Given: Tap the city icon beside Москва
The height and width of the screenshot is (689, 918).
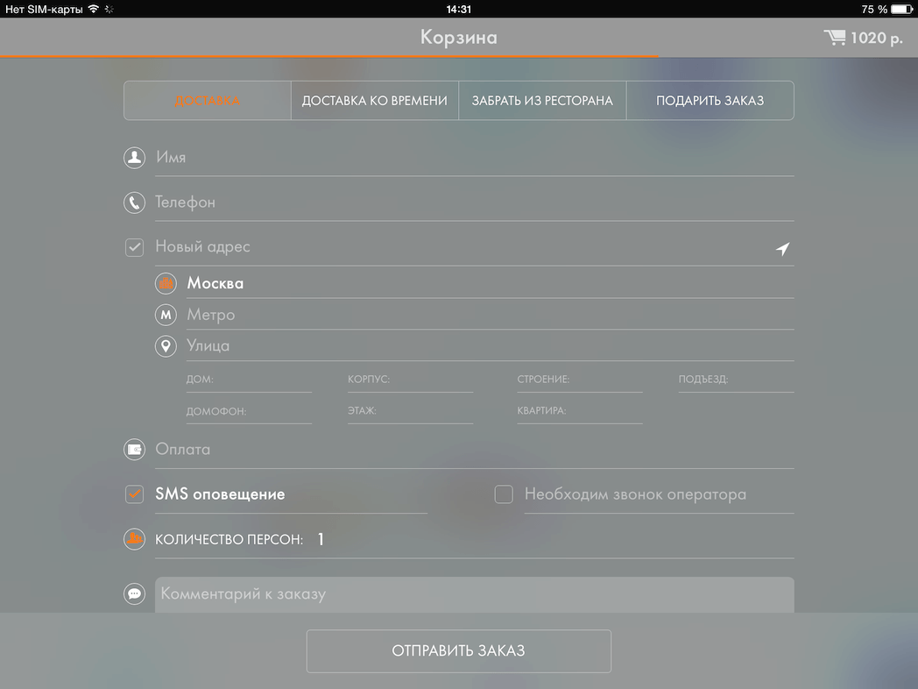Looking at the screenshot, I should pos(166,283).
